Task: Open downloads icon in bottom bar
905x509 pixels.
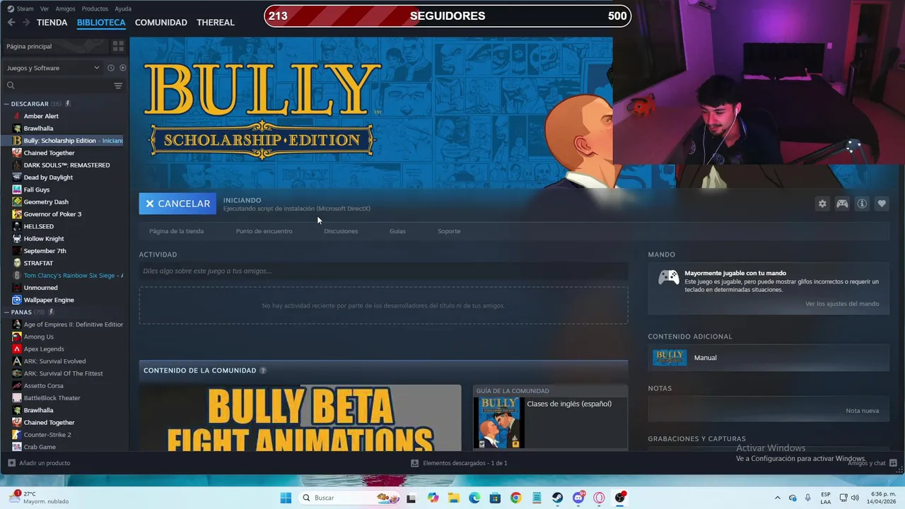Action: pos(415,463)
